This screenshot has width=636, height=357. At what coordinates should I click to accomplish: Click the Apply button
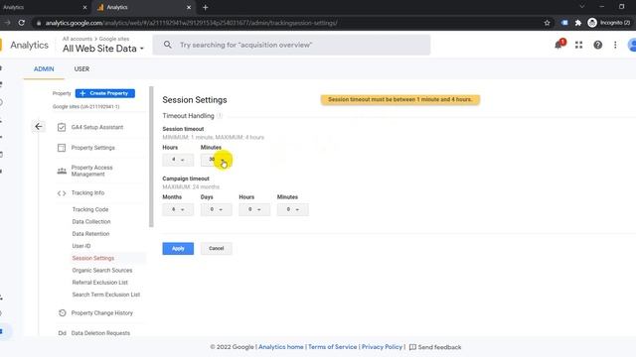[178, 249]
